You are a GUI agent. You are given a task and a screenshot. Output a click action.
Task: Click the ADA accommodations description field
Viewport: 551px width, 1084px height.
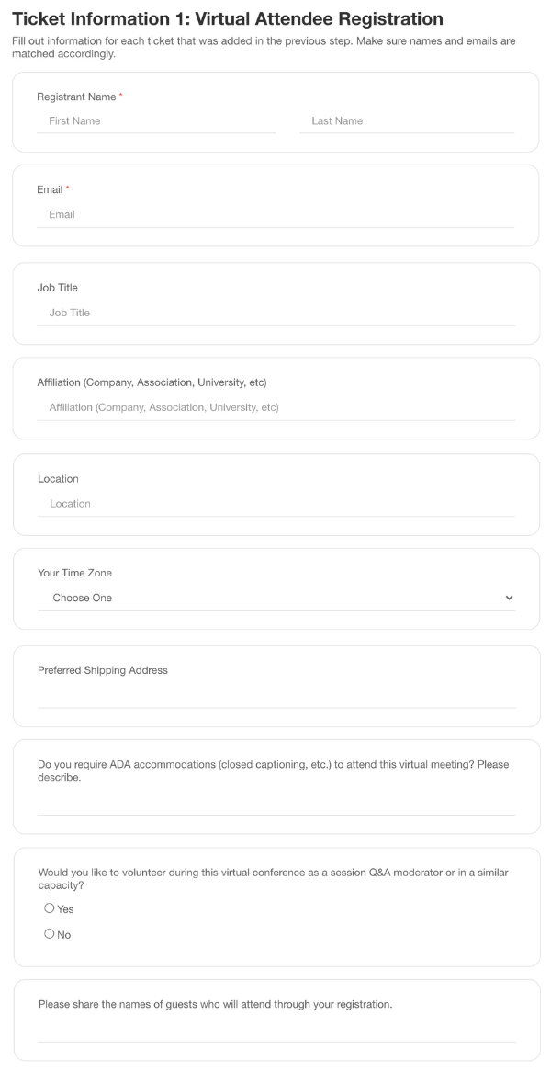[x=275, y=803]
